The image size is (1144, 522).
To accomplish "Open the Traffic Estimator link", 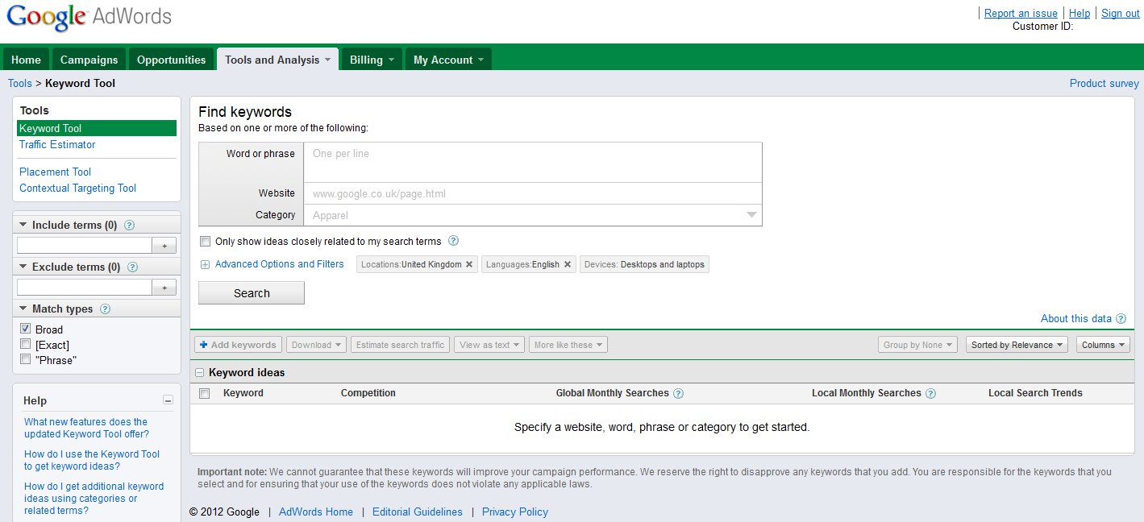I will 57,145.
